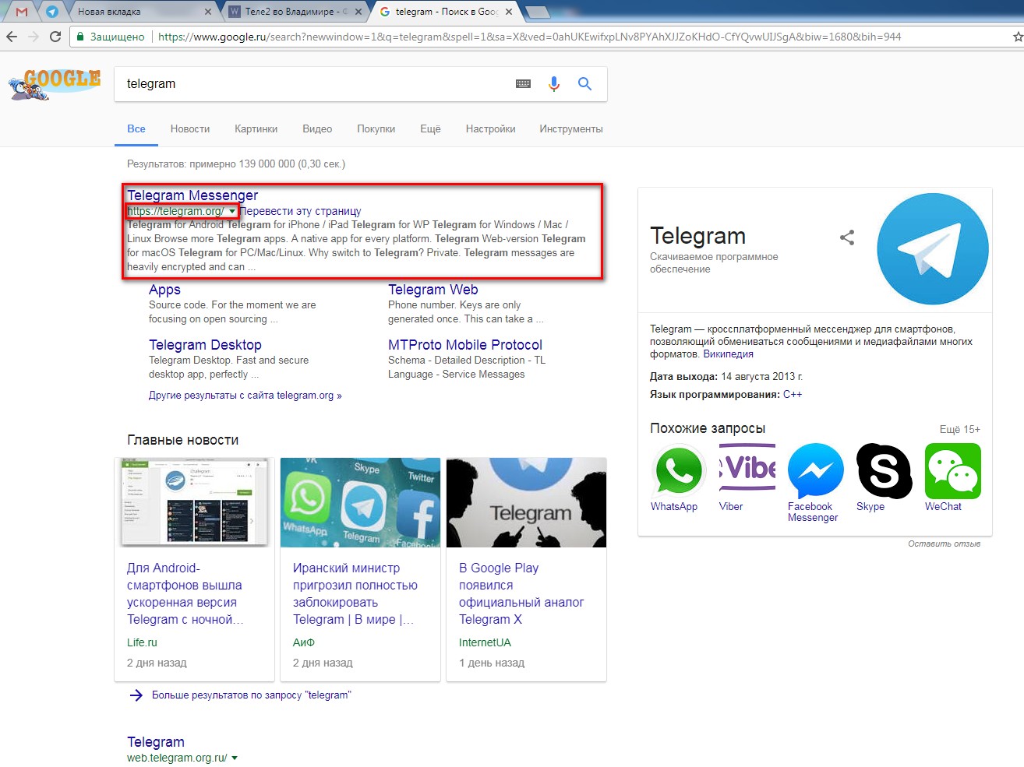Open the Skype related search icon
Screen dimensions: 1024x767
point(884,470)
